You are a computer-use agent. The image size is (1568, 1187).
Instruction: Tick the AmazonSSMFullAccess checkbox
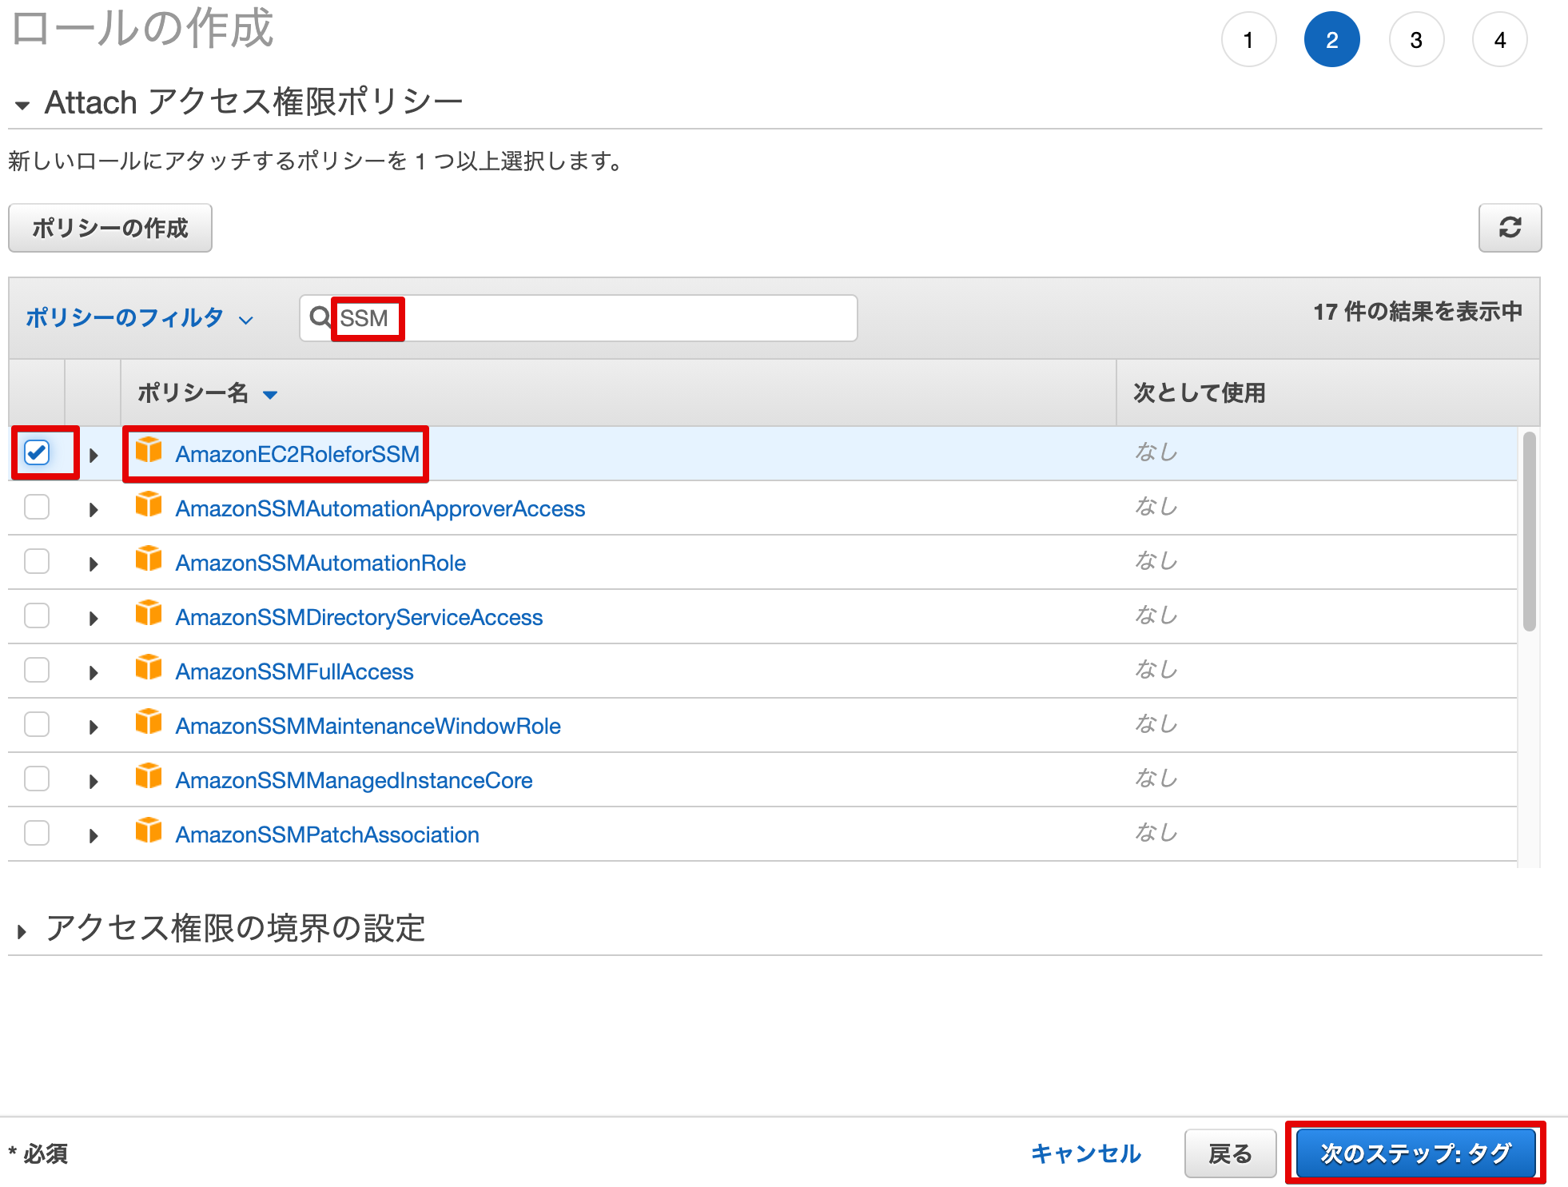pos(37,670)
